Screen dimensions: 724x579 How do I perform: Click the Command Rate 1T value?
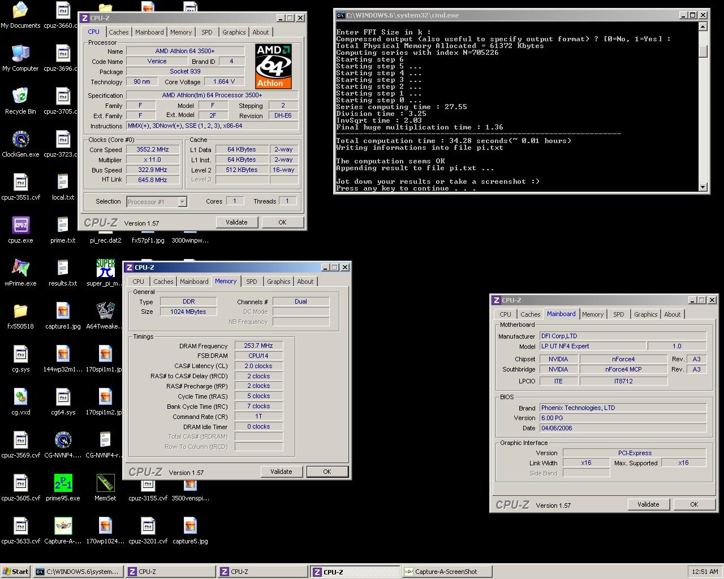[258, 416]
